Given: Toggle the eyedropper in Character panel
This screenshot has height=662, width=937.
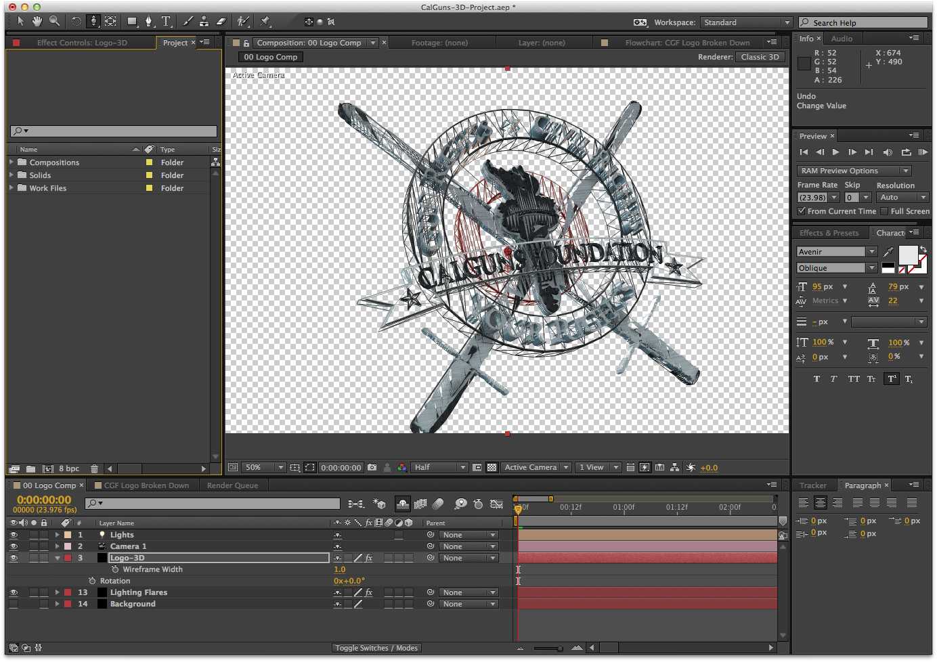Looking at the screenshot, I should click(x=889, y=252).
